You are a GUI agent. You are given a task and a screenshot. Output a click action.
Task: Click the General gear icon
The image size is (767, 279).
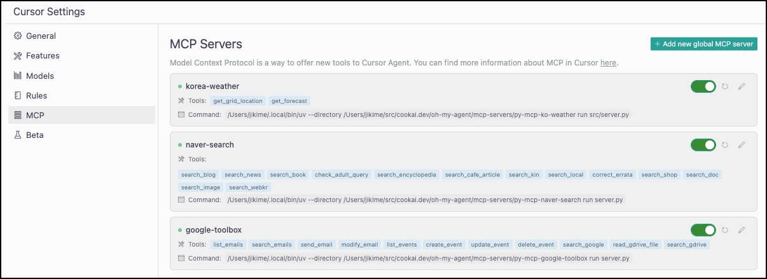pyautogui.click(x=18, y=36)
